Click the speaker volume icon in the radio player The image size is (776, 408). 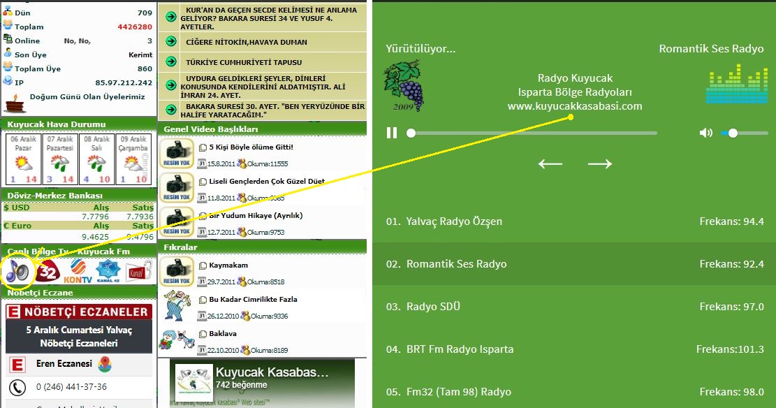click(706, 133)
